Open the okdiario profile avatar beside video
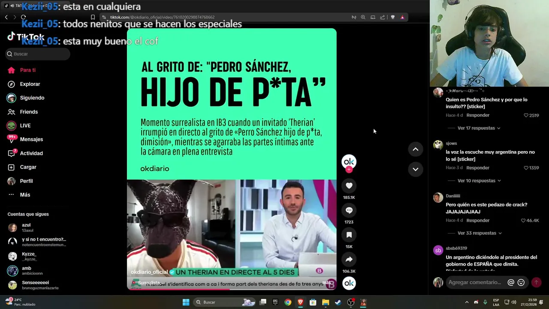 [x=349, y=161]
